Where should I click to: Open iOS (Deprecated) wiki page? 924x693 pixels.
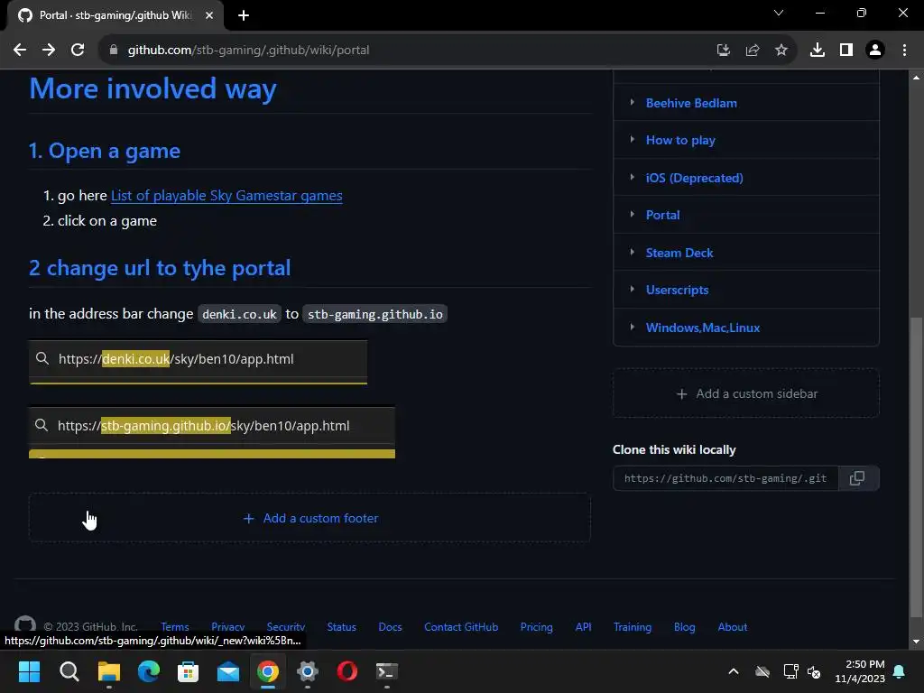[694, 178]
